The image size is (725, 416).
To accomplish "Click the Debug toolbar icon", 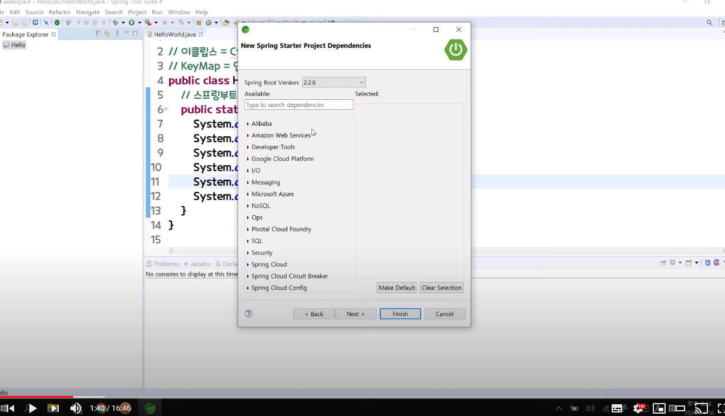I will (116, 22).
